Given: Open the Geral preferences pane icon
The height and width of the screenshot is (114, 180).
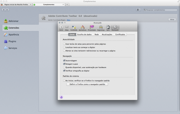Looking at the screenshot, I should point(61,28).
